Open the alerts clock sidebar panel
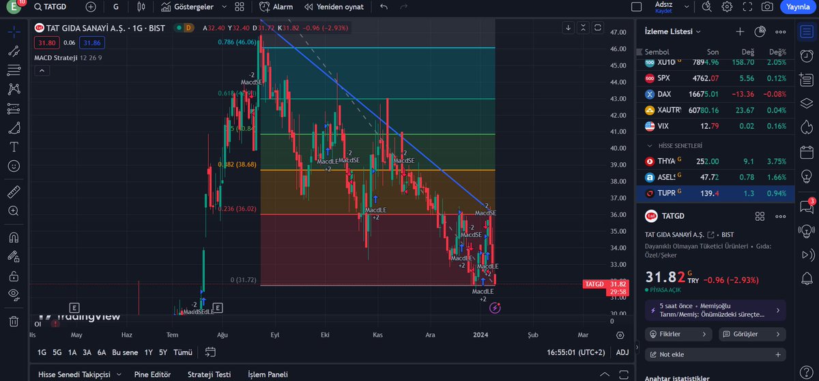The image size is (819, 381). (x=806, y=57)
